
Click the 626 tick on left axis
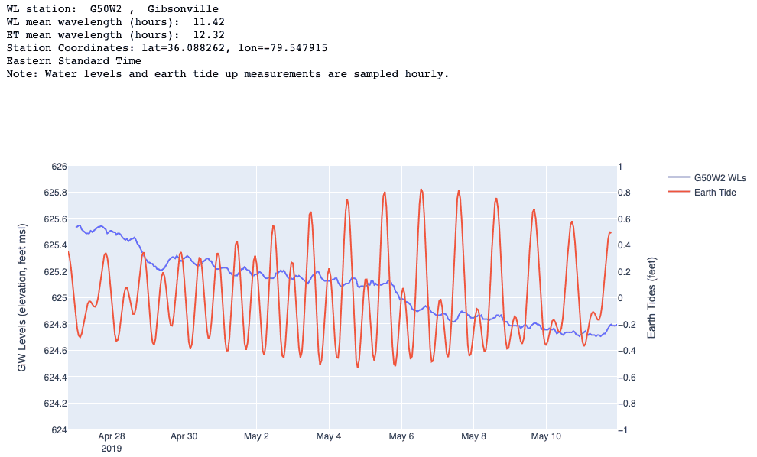[60, 167]
